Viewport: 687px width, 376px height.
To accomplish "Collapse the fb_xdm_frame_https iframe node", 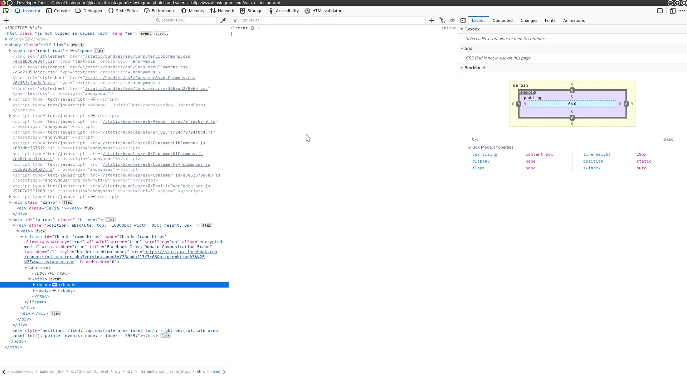I will [x=22, y=237].
